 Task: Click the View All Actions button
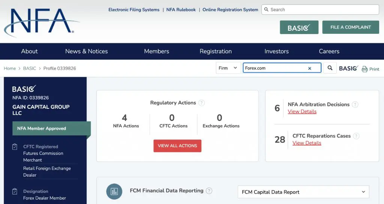(177, 146)
